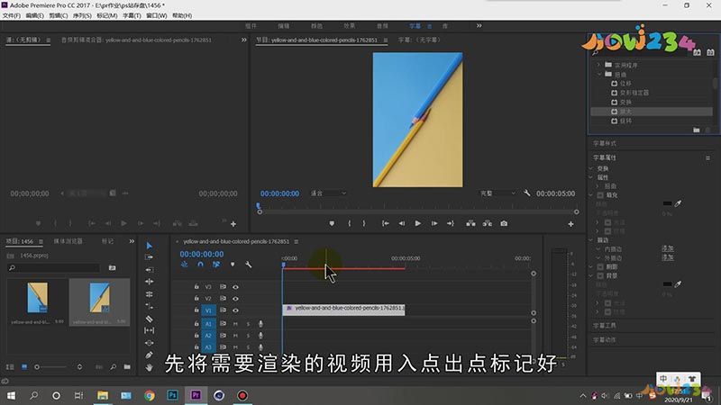
Task: Solo audio track A2
Action: pos(249,336)
